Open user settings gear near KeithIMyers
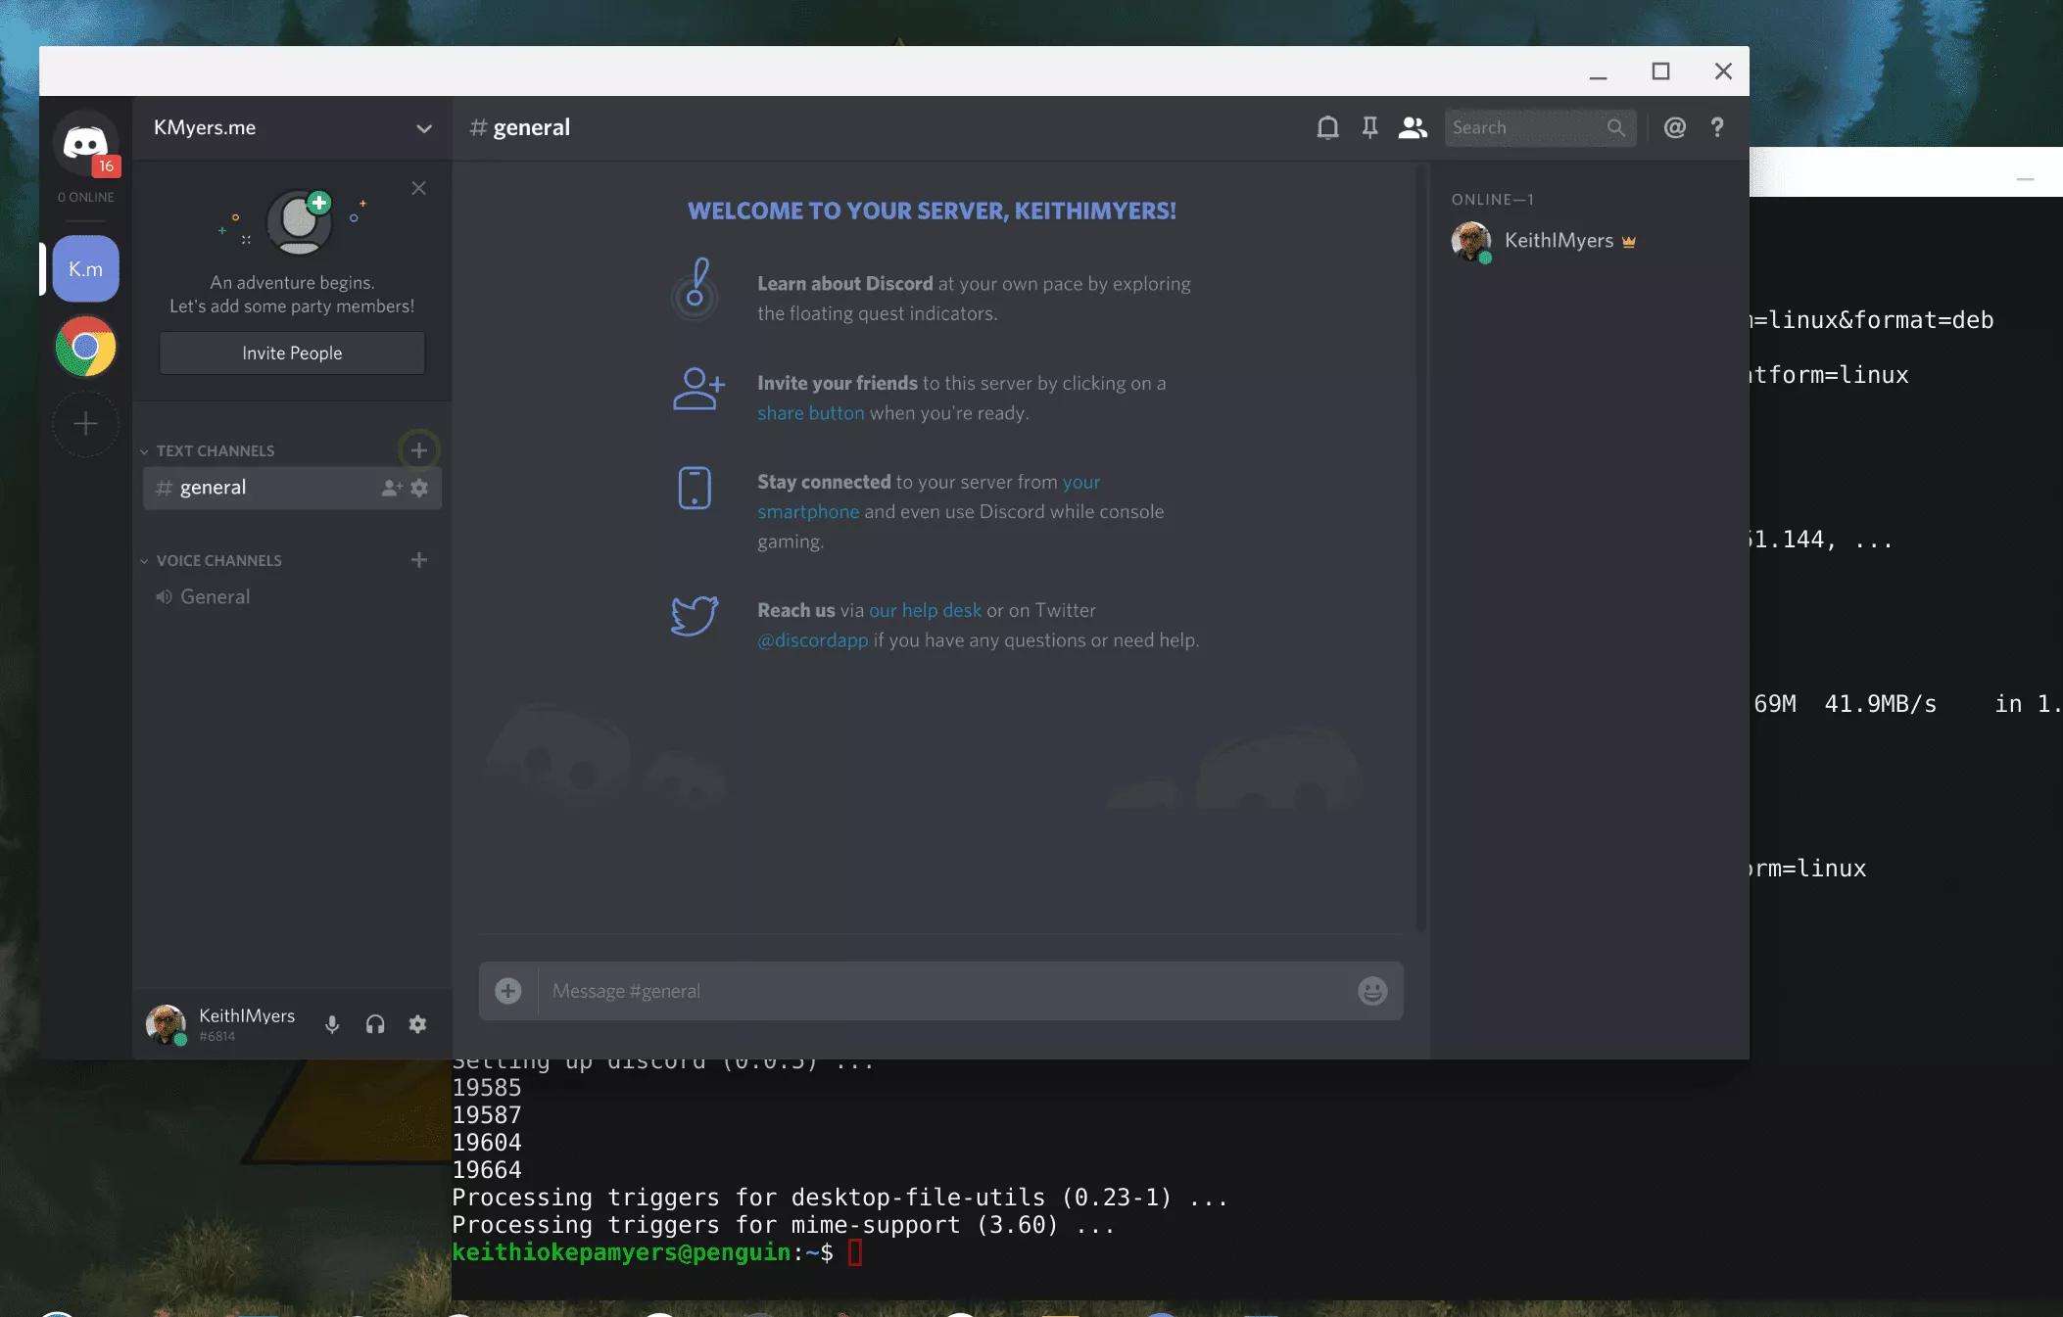2063x1317 pixels. click(417, 1024)
